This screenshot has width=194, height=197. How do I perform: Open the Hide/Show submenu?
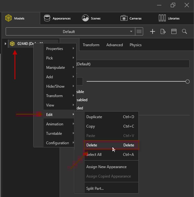click(x=60, y=86)
